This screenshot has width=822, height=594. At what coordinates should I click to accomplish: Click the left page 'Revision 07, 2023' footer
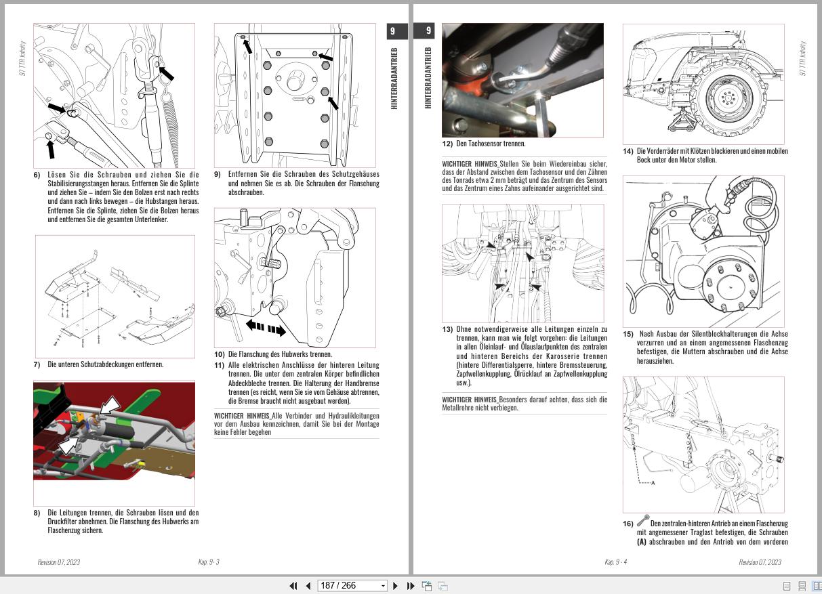tap(59, 562)
